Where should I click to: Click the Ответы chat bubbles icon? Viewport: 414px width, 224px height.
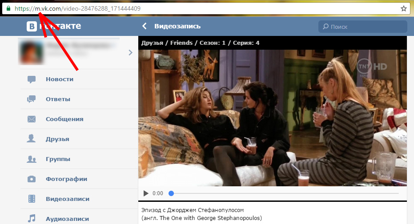(32, 99)
